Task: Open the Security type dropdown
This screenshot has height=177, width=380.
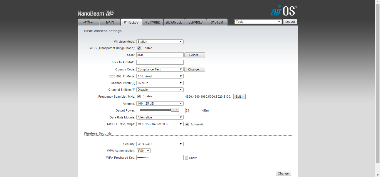Action: tap(160, 144)
